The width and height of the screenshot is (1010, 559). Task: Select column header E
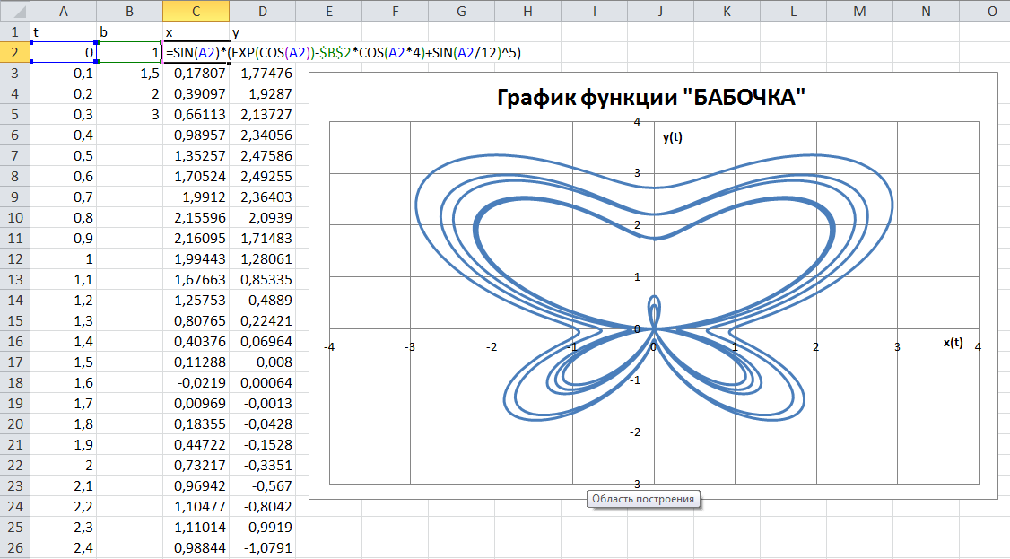[328, 11]
